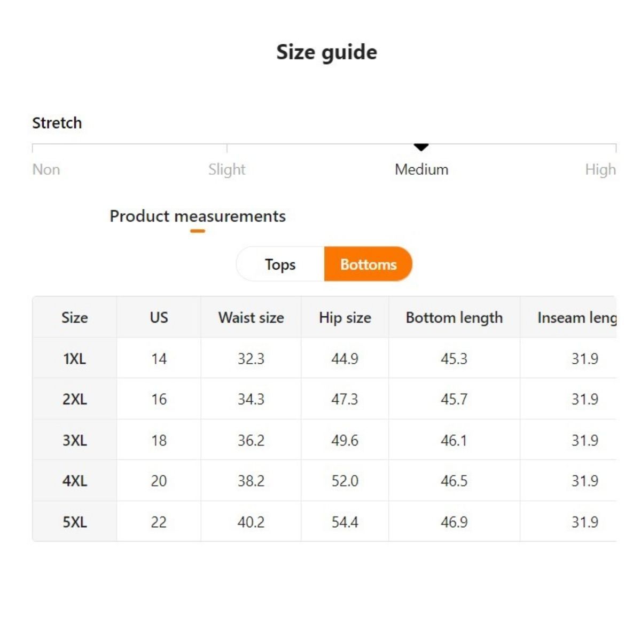The height and width of the screenshot is (641, 641).
Task: Click the Medium stretch label
Action: tap(421, 170)
